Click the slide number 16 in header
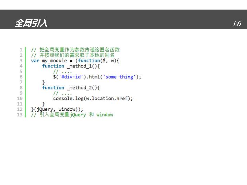 [x=237, y=24]
